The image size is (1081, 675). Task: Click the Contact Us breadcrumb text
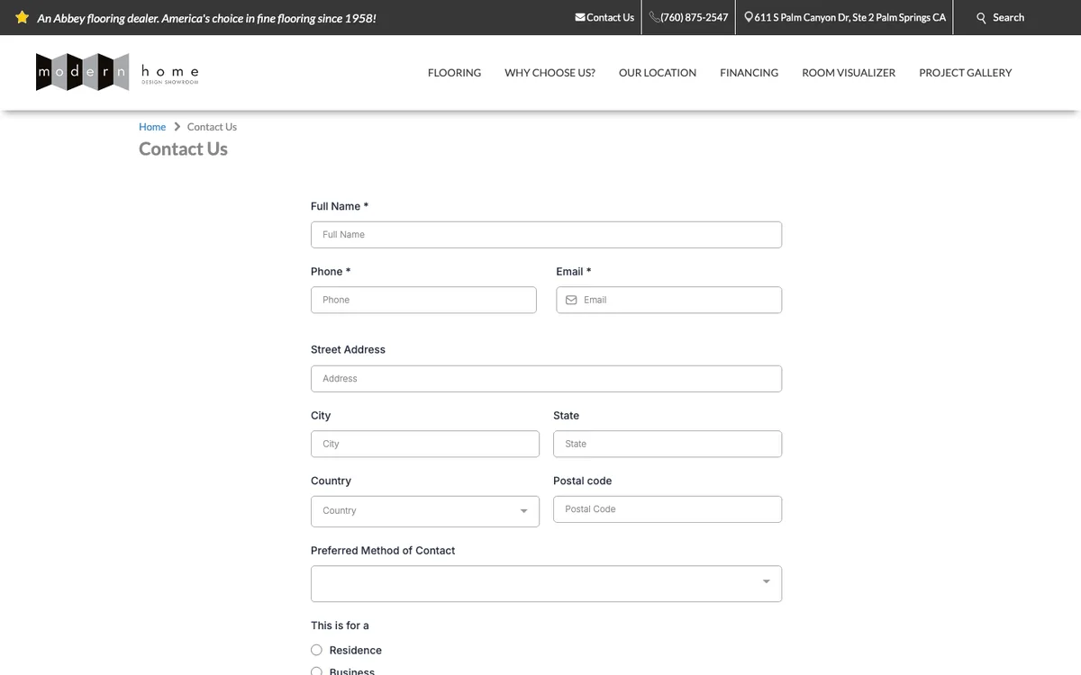click(212, 127)
